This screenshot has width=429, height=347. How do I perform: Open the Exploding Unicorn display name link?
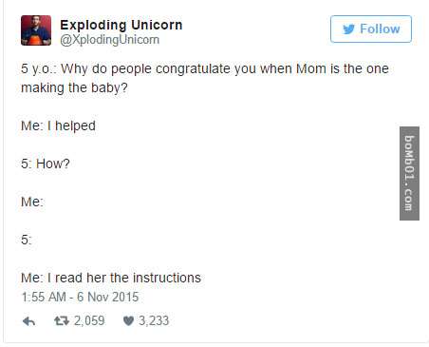(x=121, y=25)
